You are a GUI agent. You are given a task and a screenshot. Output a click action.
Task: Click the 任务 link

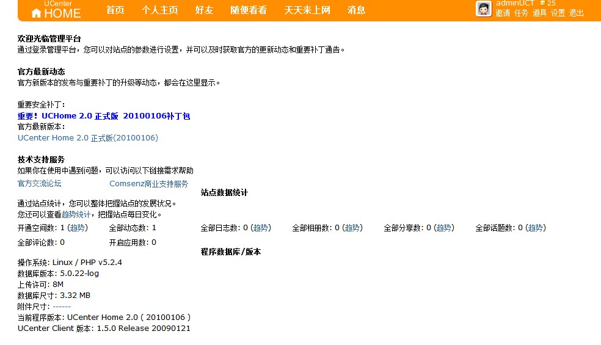click(x=521, y=13)
